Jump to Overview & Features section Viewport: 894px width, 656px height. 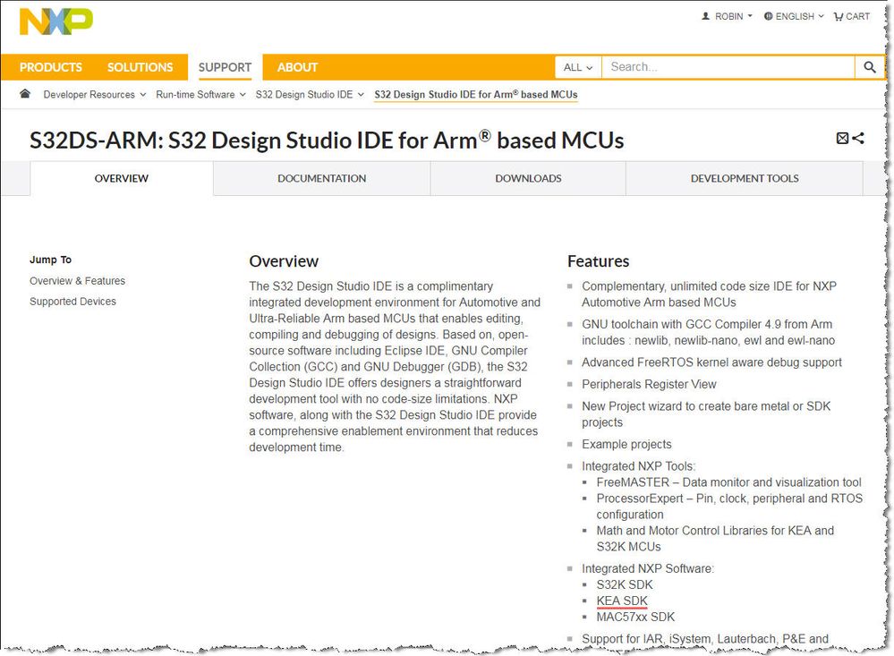click(x=77, y=281)
